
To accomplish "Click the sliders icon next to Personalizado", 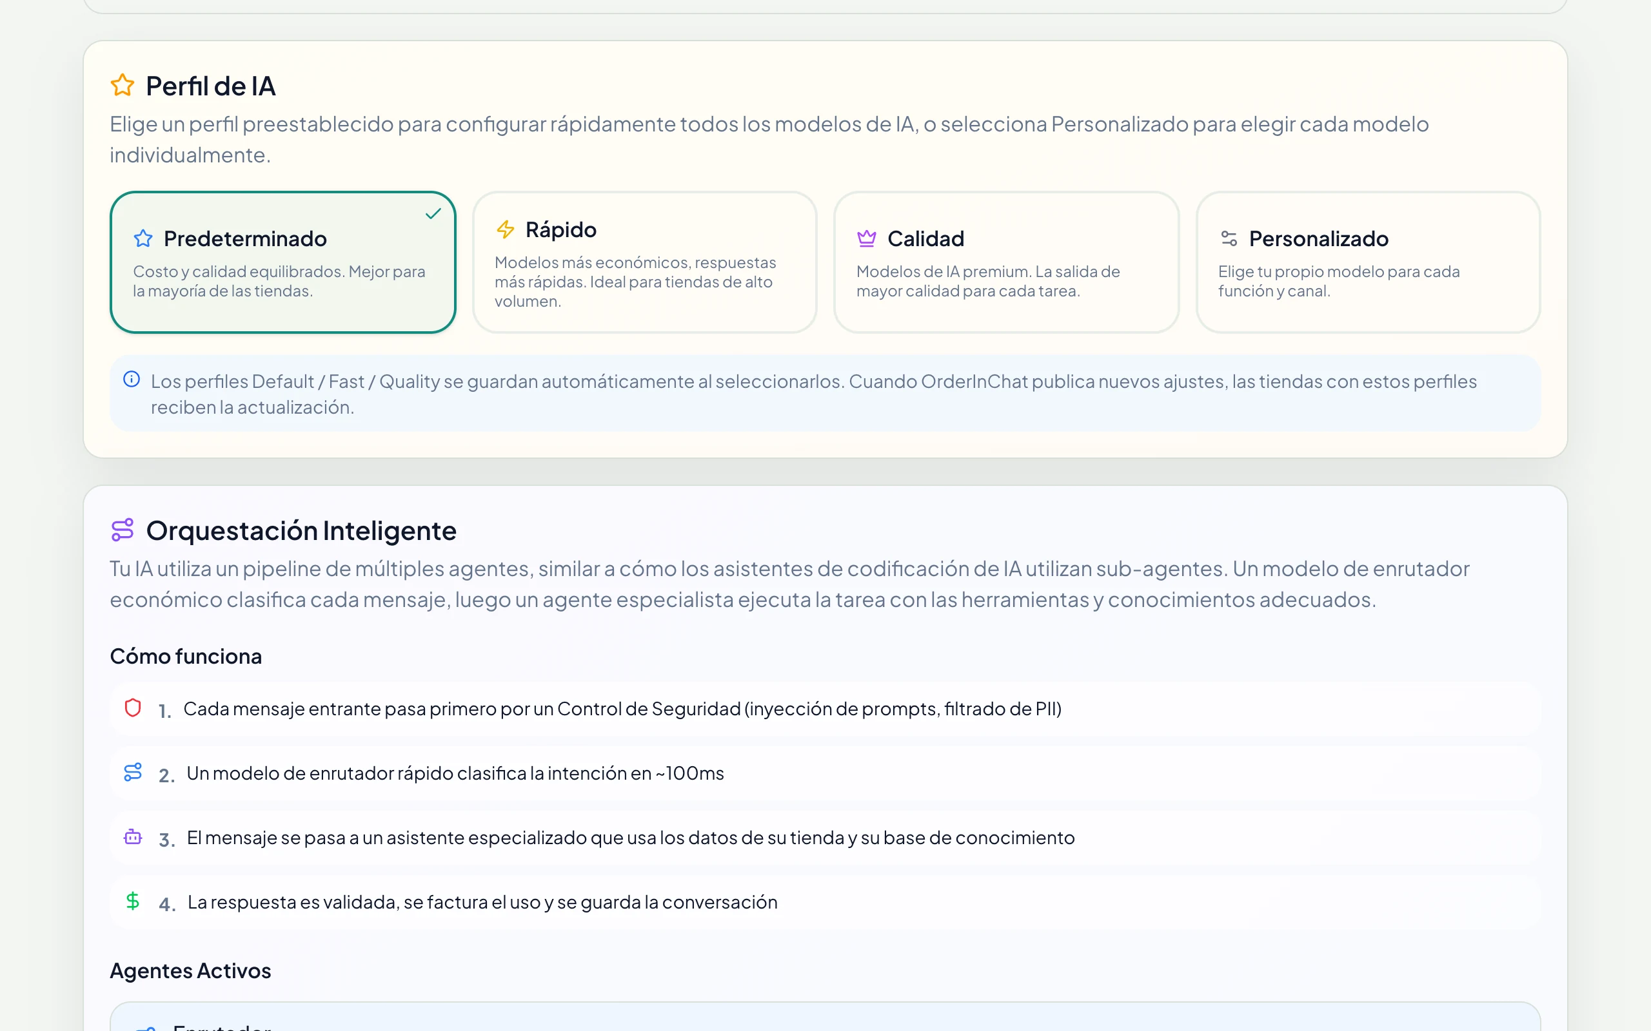I will [x=1229, y=238].
